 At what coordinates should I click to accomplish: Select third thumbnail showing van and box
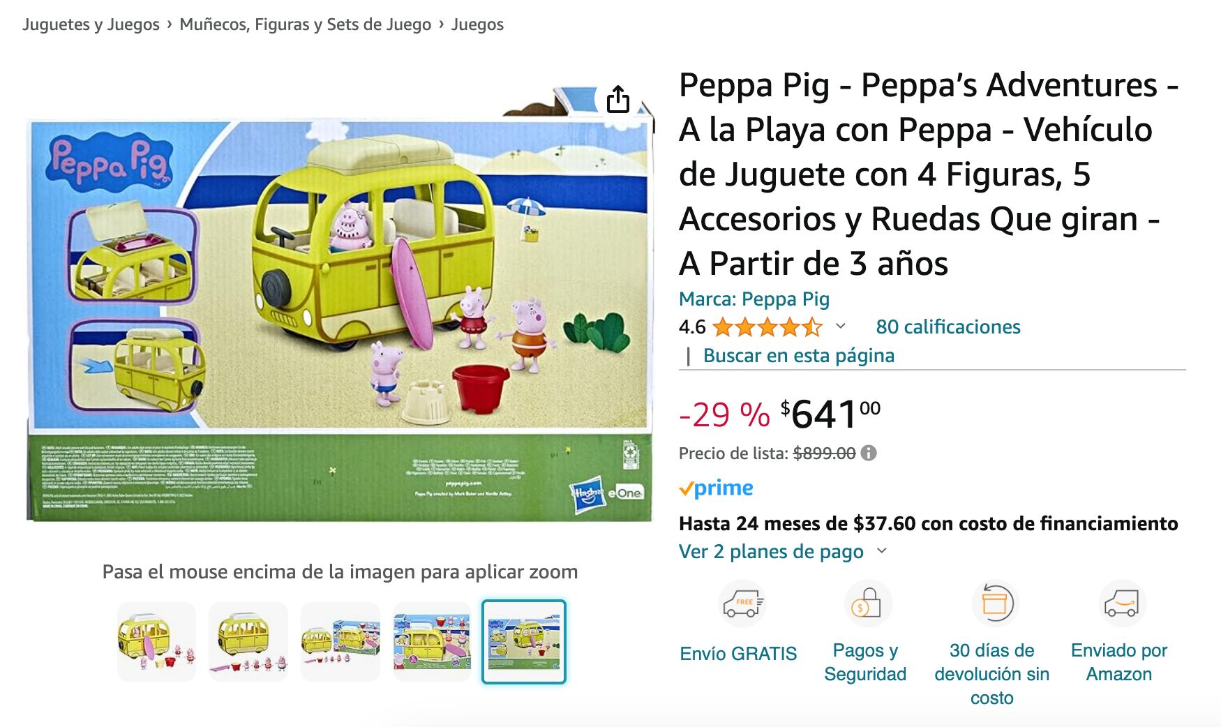[x=340, y=642]
